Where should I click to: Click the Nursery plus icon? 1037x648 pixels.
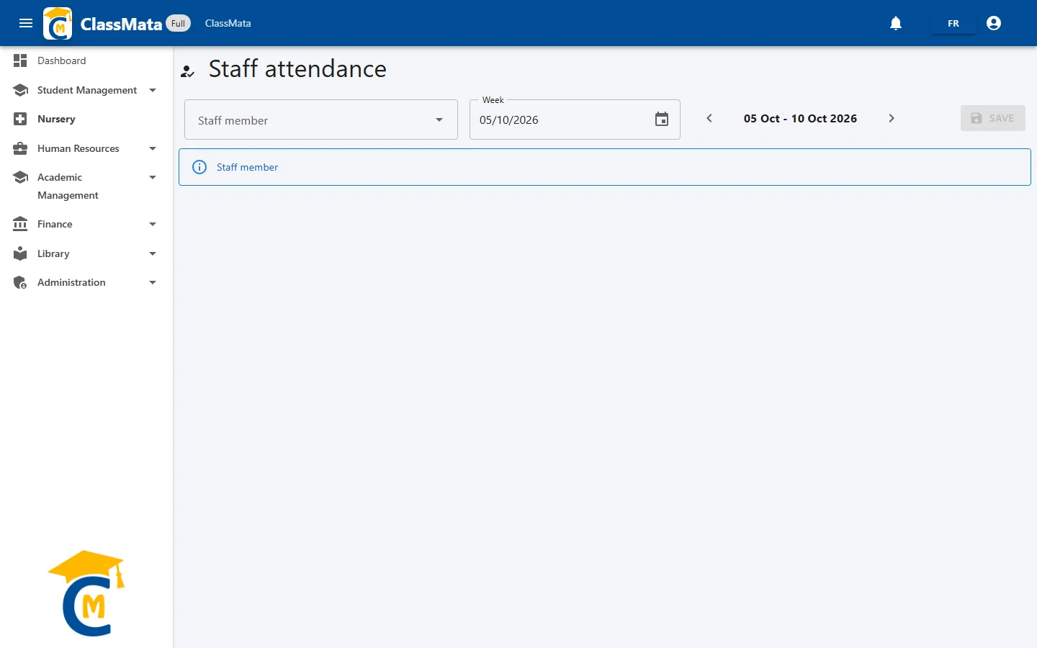pyautogui.click(x=20, y=119)
